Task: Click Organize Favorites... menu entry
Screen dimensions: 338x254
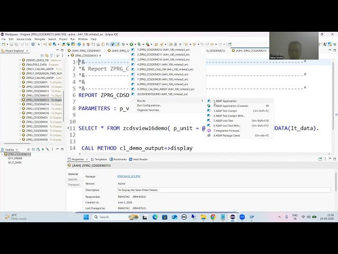Action: pyautogui.click(x=168, y=110)
